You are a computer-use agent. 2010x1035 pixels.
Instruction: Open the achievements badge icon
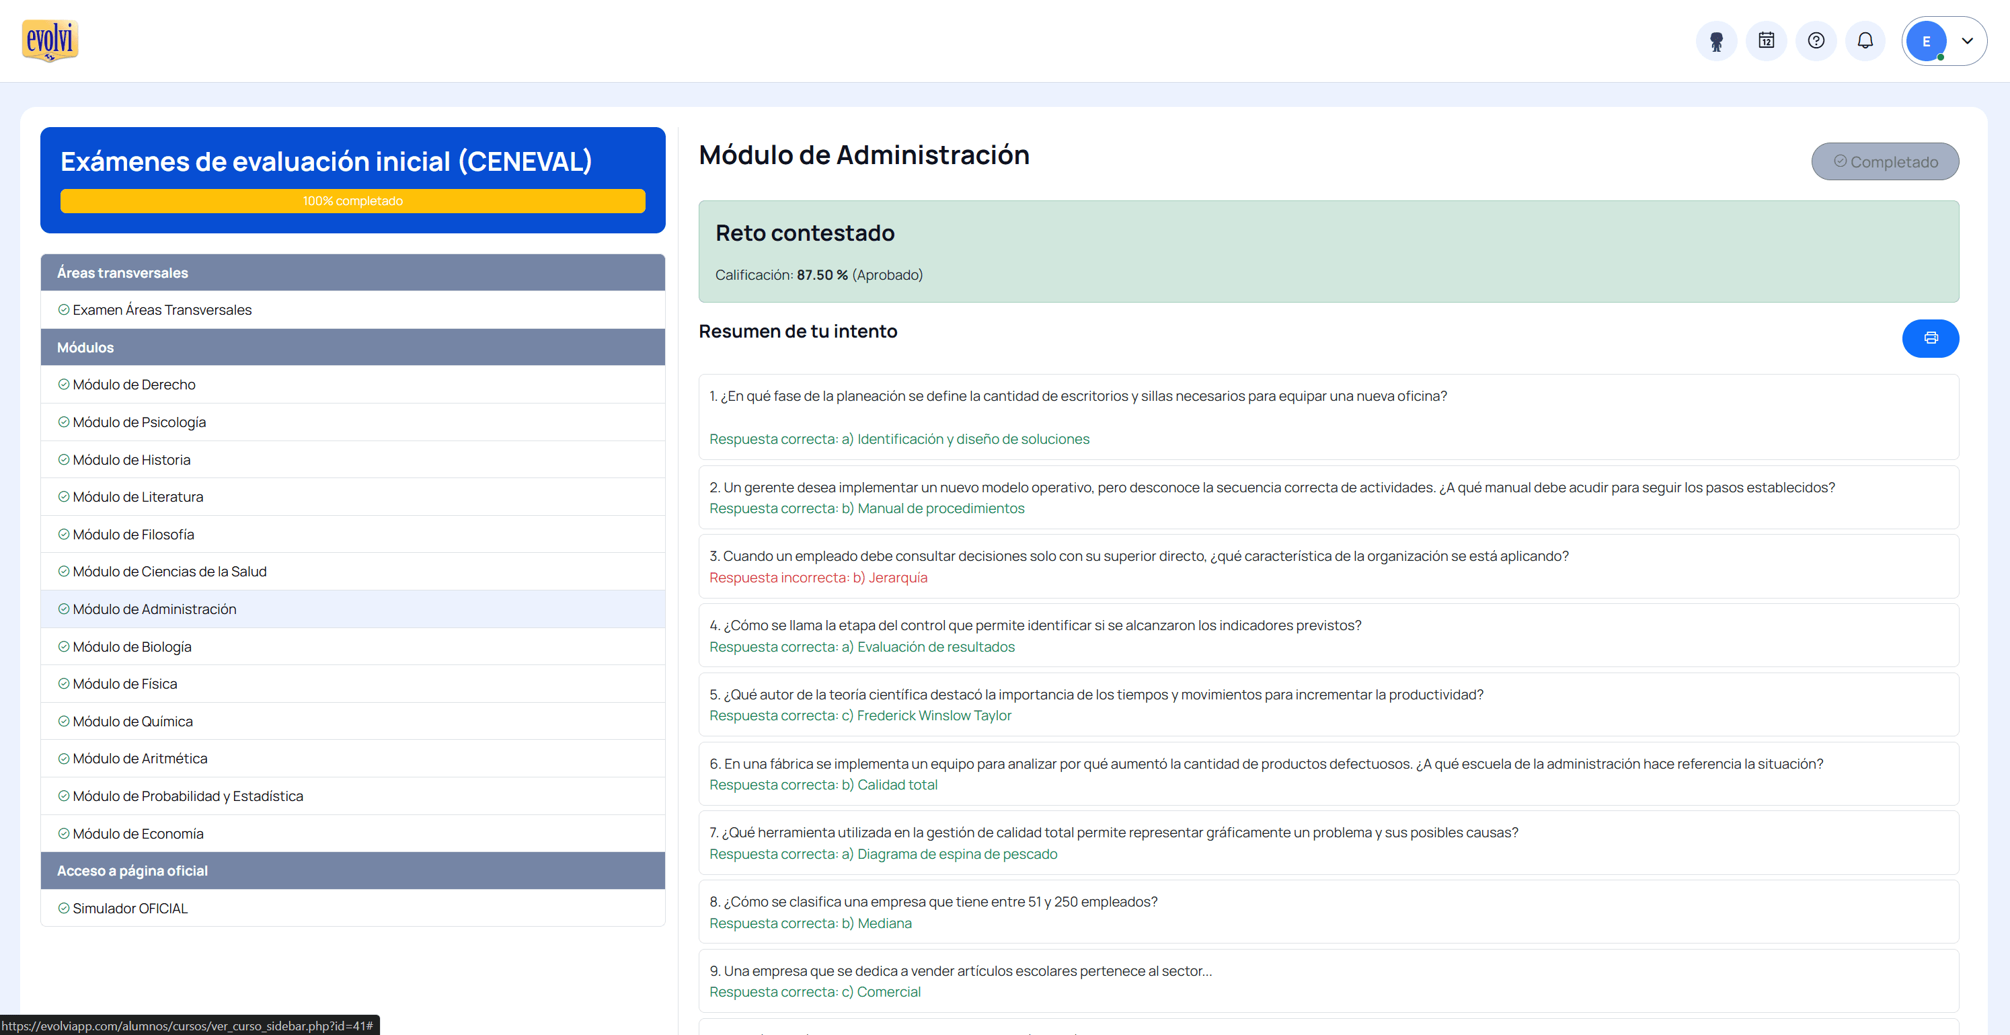coord(1716,40)
